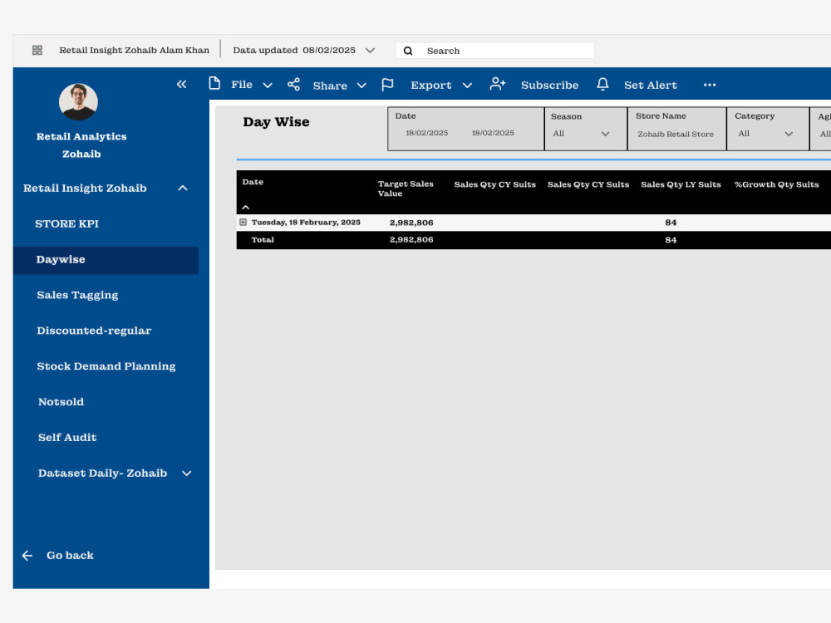Click the profile avatar photo

click(x=78, y=101)
